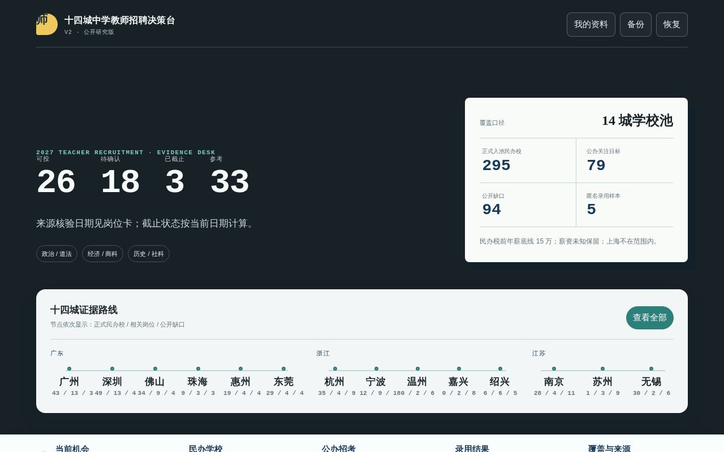Select the 南京 city node

click(554, 381)
